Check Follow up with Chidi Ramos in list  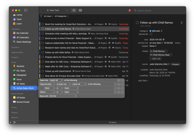point(43,29)
